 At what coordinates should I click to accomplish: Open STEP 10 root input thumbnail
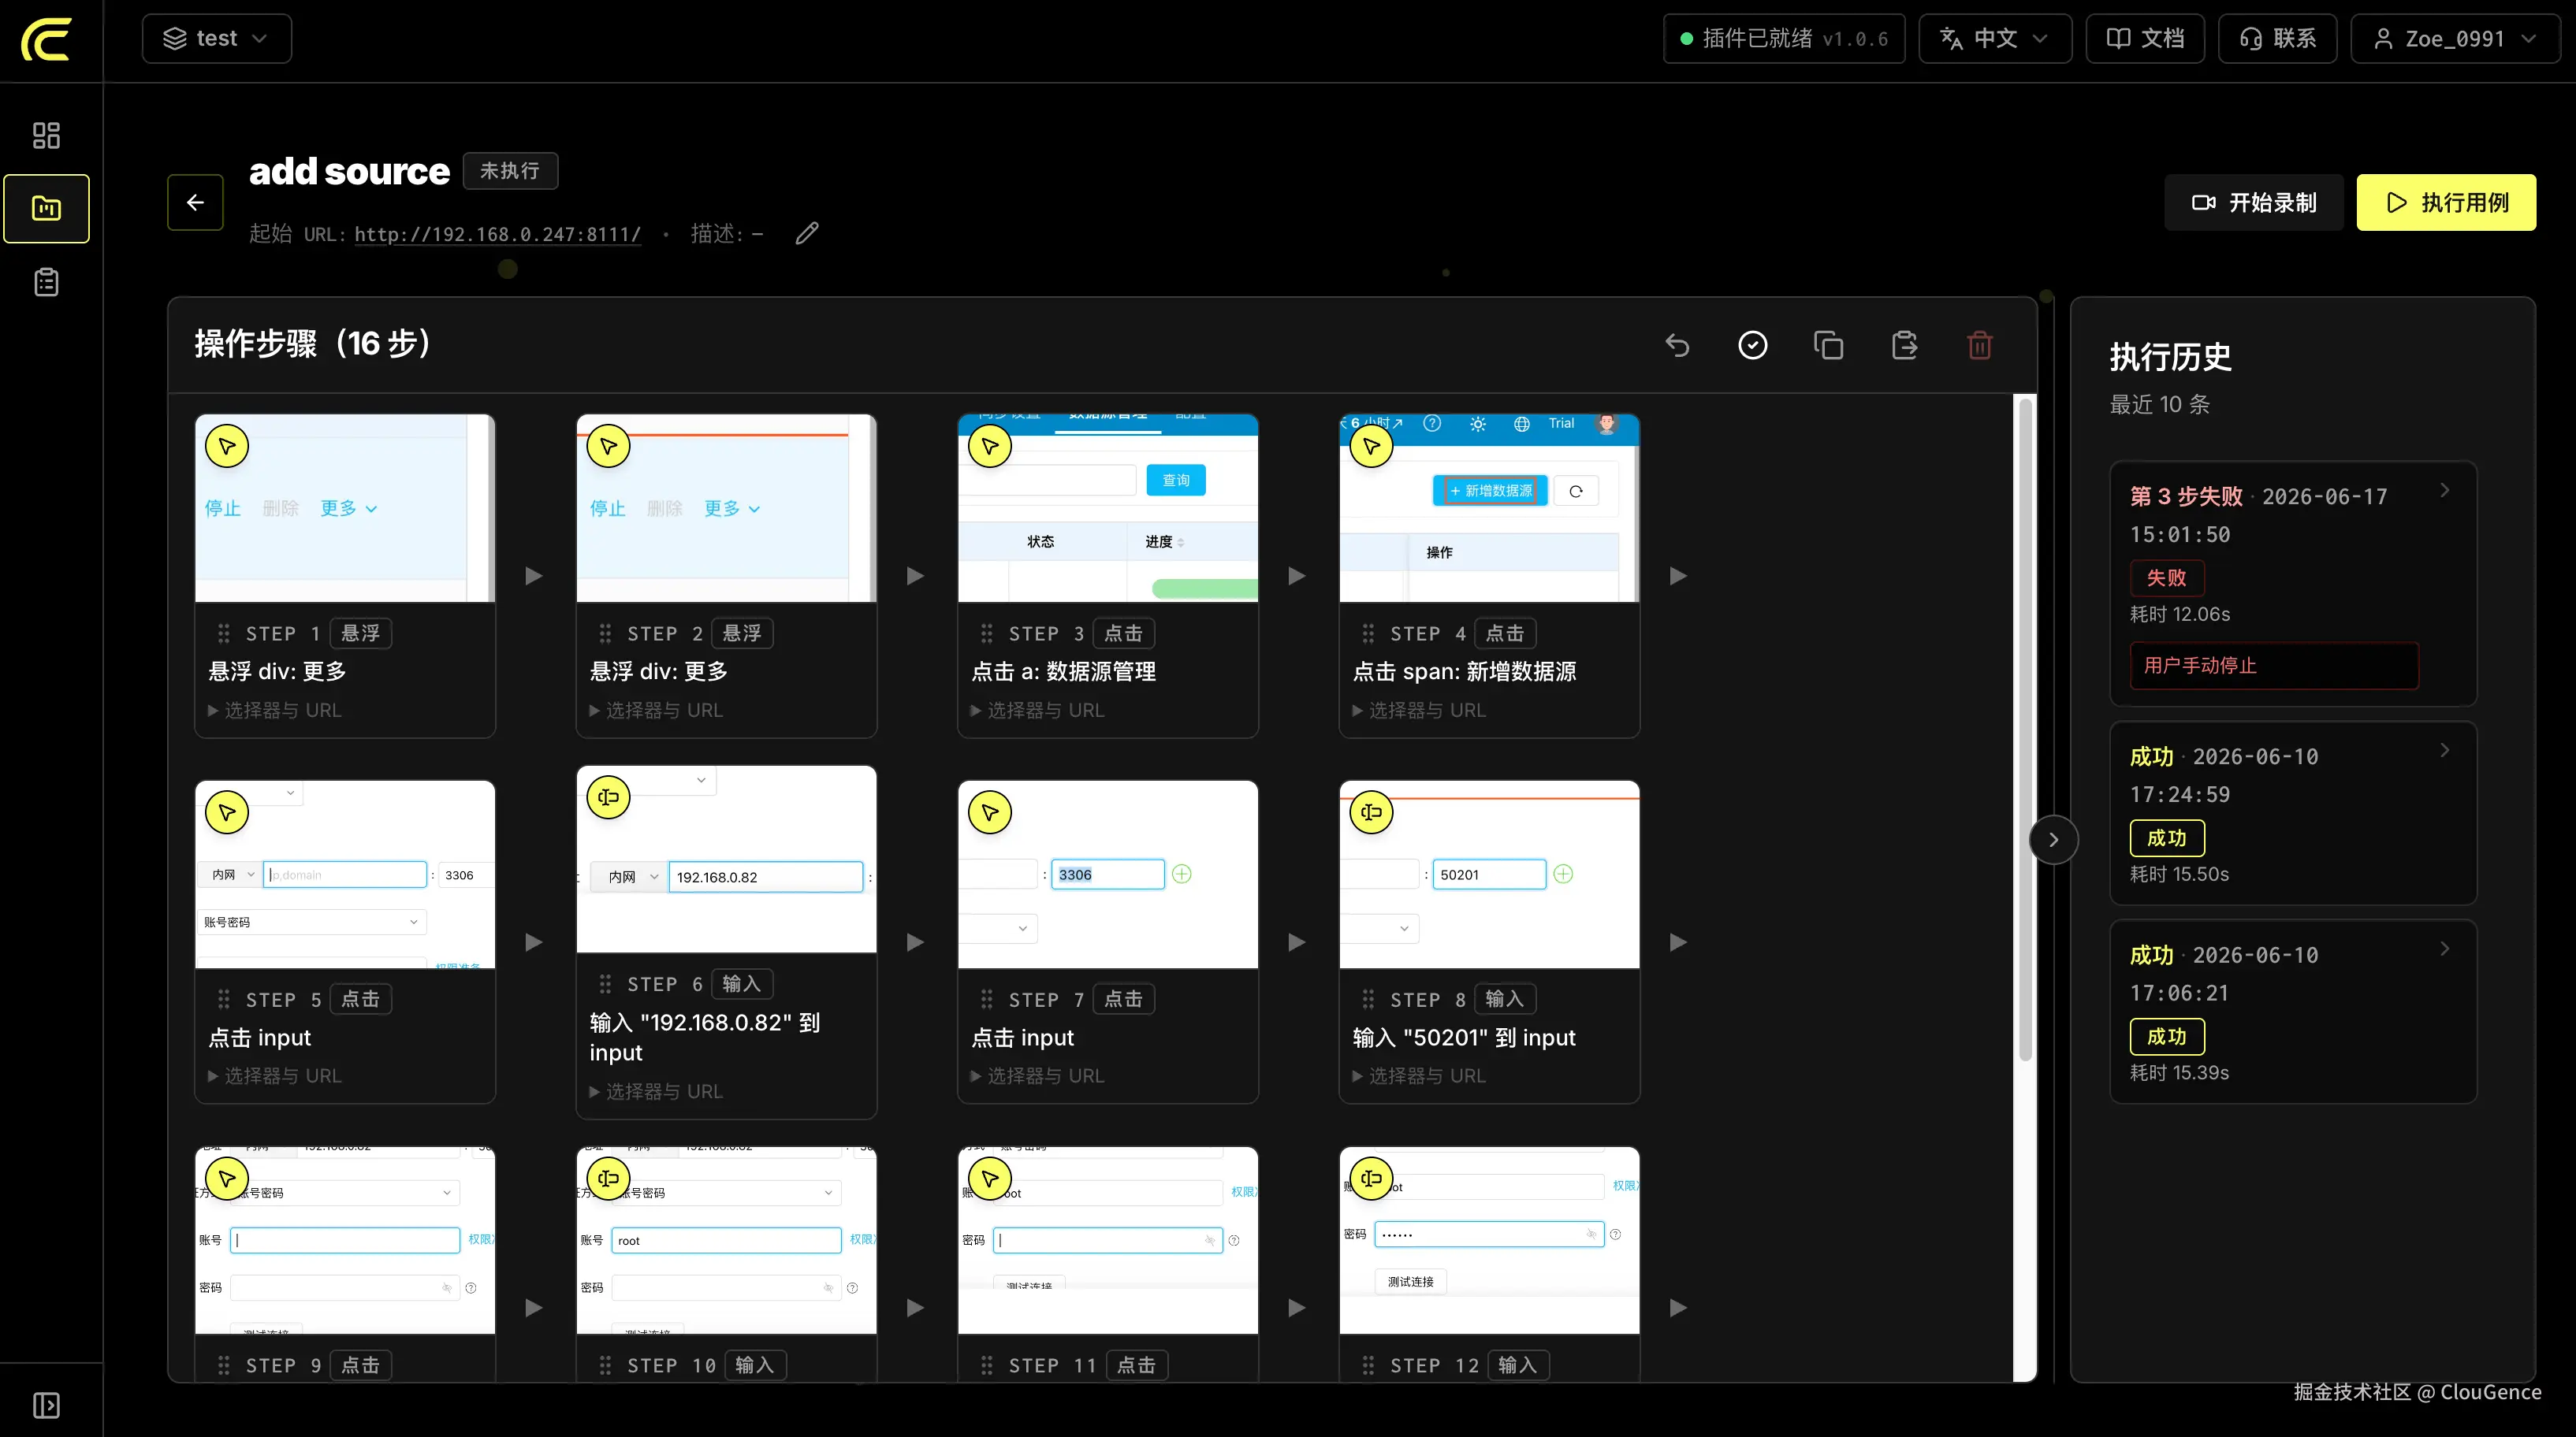pyautogui.click(x=727, y=1240)
